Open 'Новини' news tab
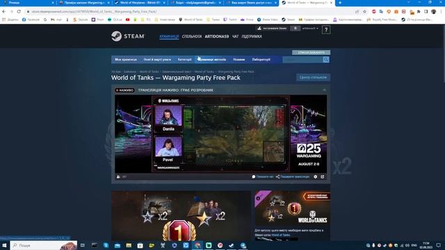The width and height of the screenshot is (445, 250). (239, 60)
